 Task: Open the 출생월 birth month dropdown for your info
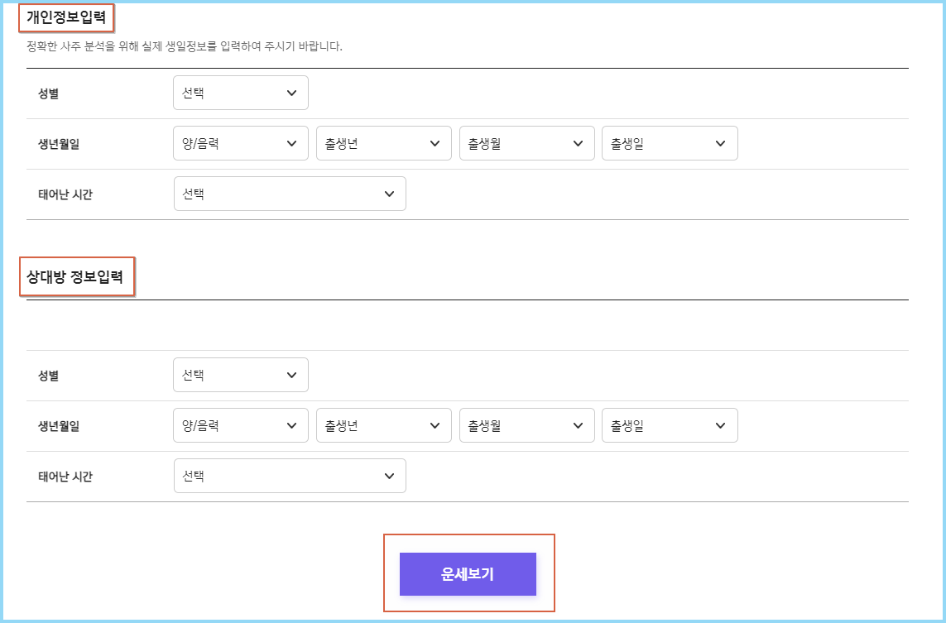tap(526, 142)
